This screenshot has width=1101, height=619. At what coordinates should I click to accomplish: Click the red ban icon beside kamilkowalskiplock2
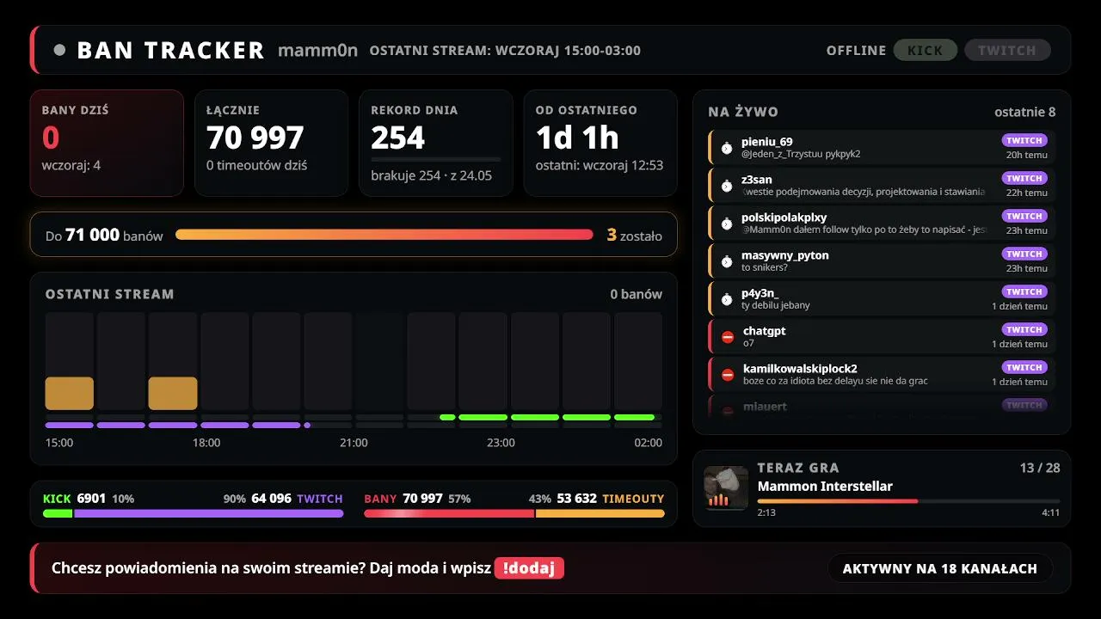coord(728,375)
